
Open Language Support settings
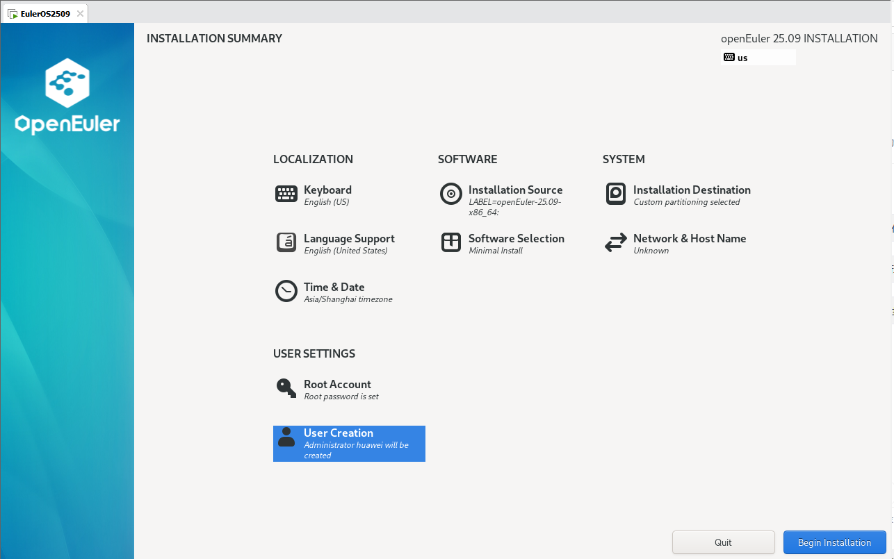click(349, 238)
